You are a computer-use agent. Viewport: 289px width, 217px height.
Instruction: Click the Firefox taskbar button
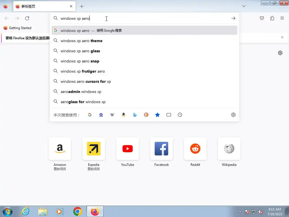(95, 211)
